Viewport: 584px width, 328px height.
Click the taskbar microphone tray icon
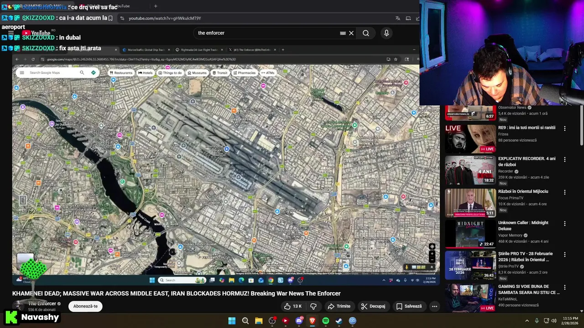pos(537,321)
